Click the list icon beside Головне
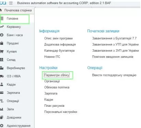141x128 pixels. pos(2,18)
